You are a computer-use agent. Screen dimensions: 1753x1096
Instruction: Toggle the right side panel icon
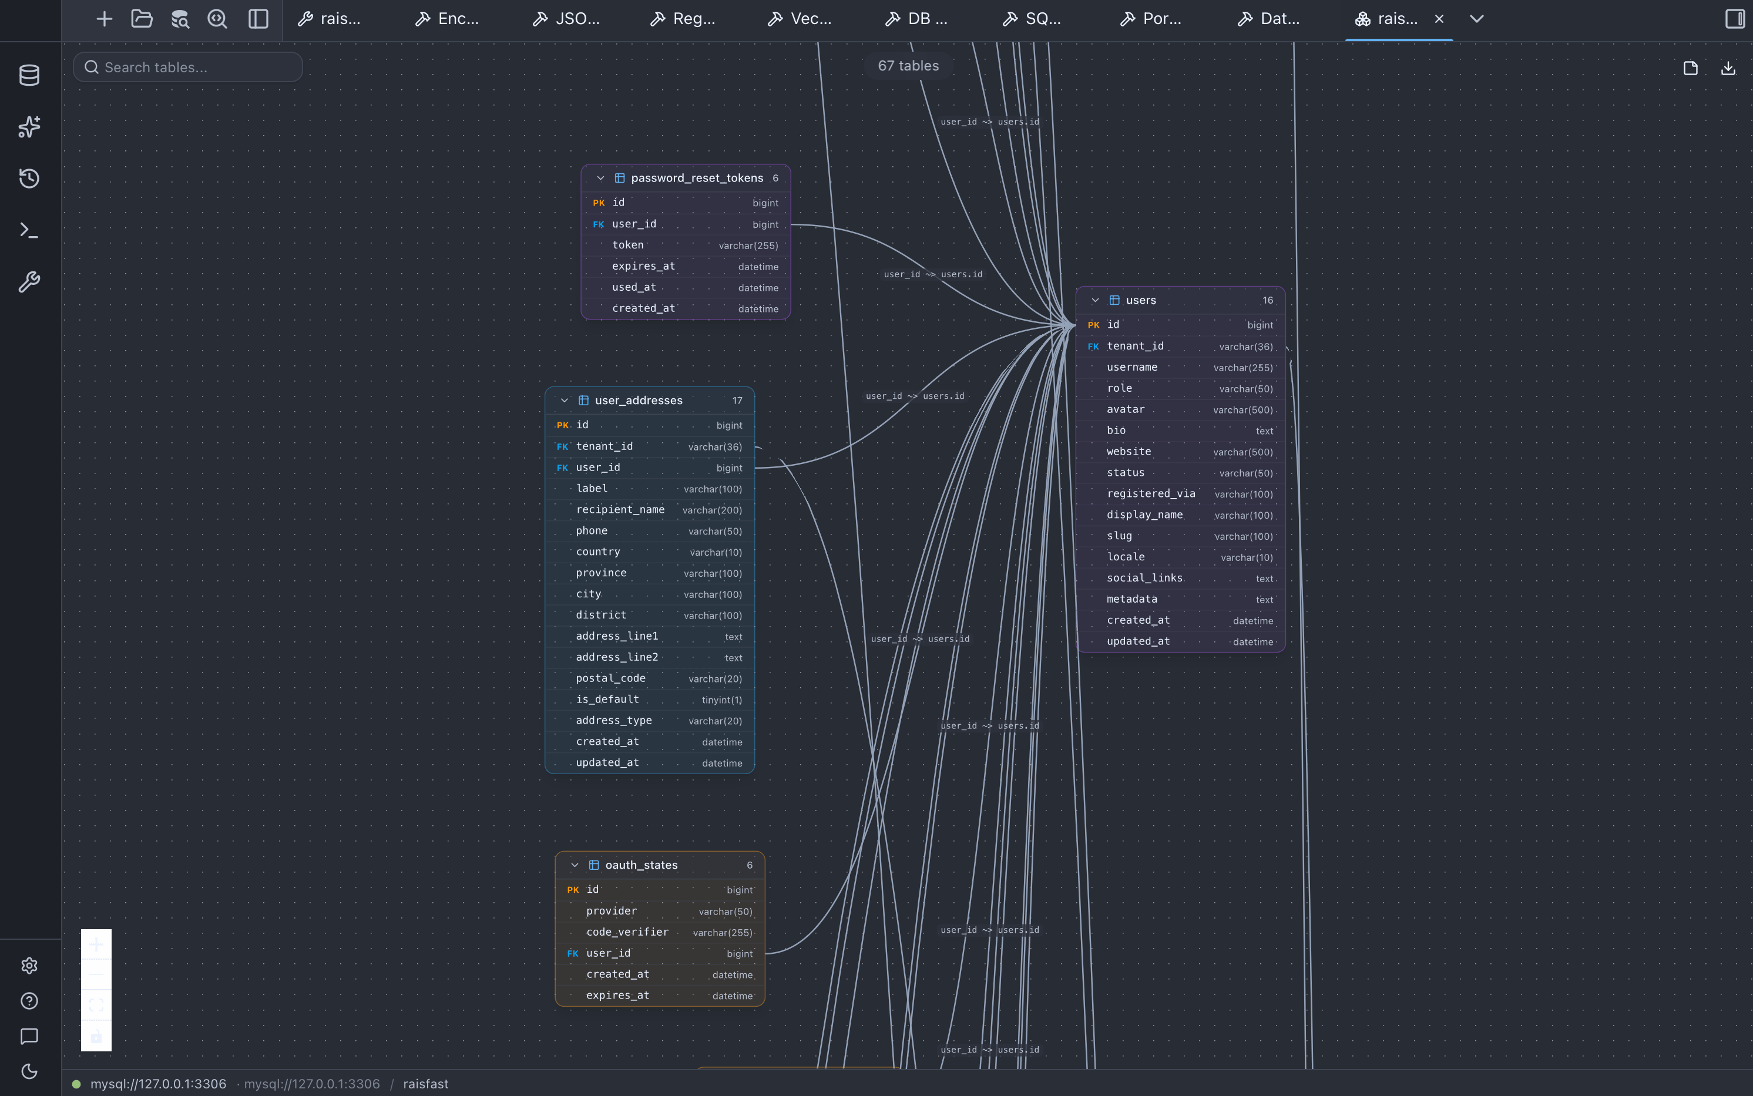(1735, 19)
